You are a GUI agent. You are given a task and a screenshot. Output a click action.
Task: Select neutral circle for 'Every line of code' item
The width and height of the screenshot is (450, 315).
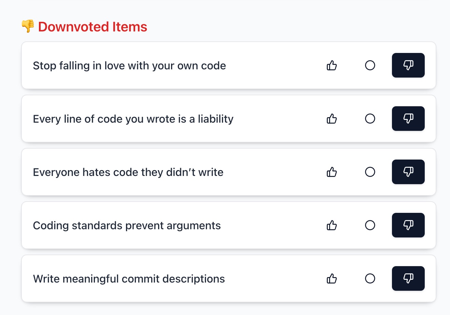click(x=370, y=119)
